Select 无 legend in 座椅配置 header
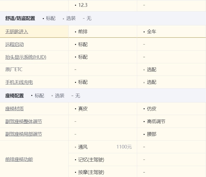The image size is (206, 177). click(77, 96)
